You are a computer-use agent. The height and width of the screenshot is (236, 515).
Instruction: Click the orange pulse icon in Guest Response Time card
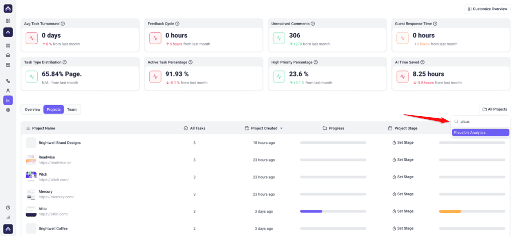(402, 38)
